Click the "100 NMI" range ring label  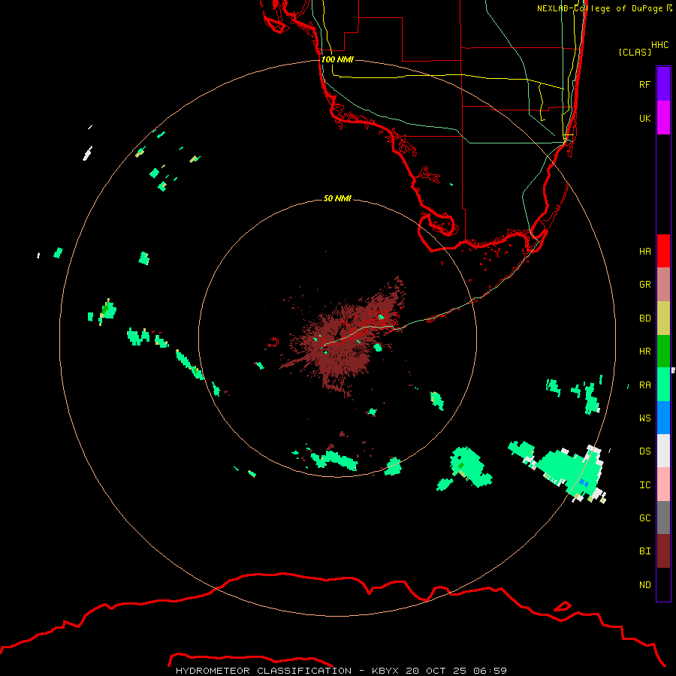pyautogui.click(x=337, y=59)
